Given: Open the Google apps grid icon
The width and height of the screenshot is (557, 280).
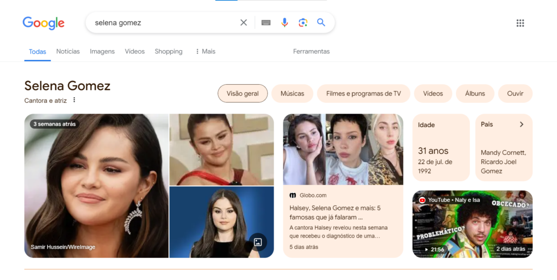Looking at the screenshot, I should point(520,23).
